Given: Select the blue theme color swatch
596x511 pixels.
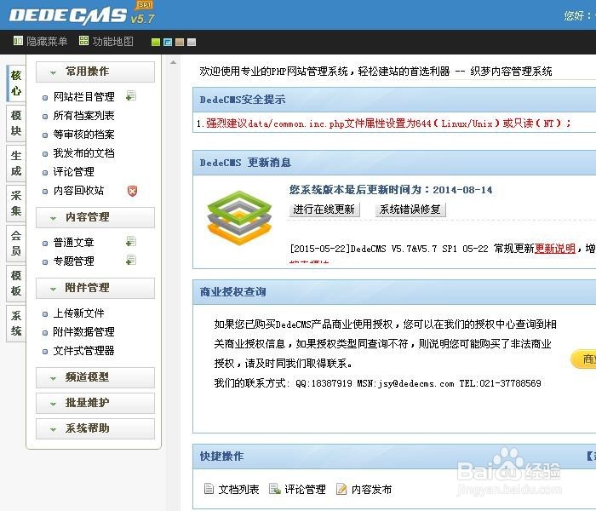Looking at the screenshot, I should (x=167, y=43).
